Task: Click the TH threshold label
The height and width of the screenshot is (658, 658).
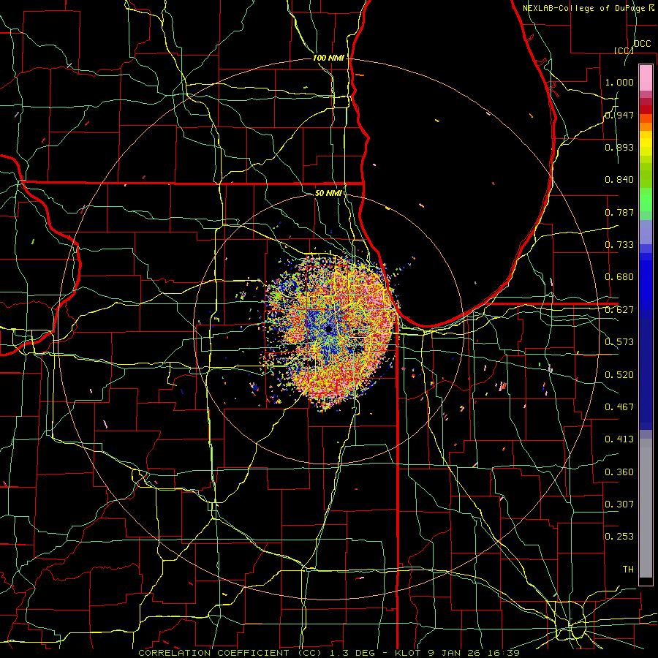Action: coord(628,570)
